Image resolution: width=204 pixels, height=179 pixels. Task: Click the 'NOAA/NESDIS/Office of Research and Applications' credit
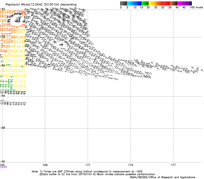[x=162, y=177]
